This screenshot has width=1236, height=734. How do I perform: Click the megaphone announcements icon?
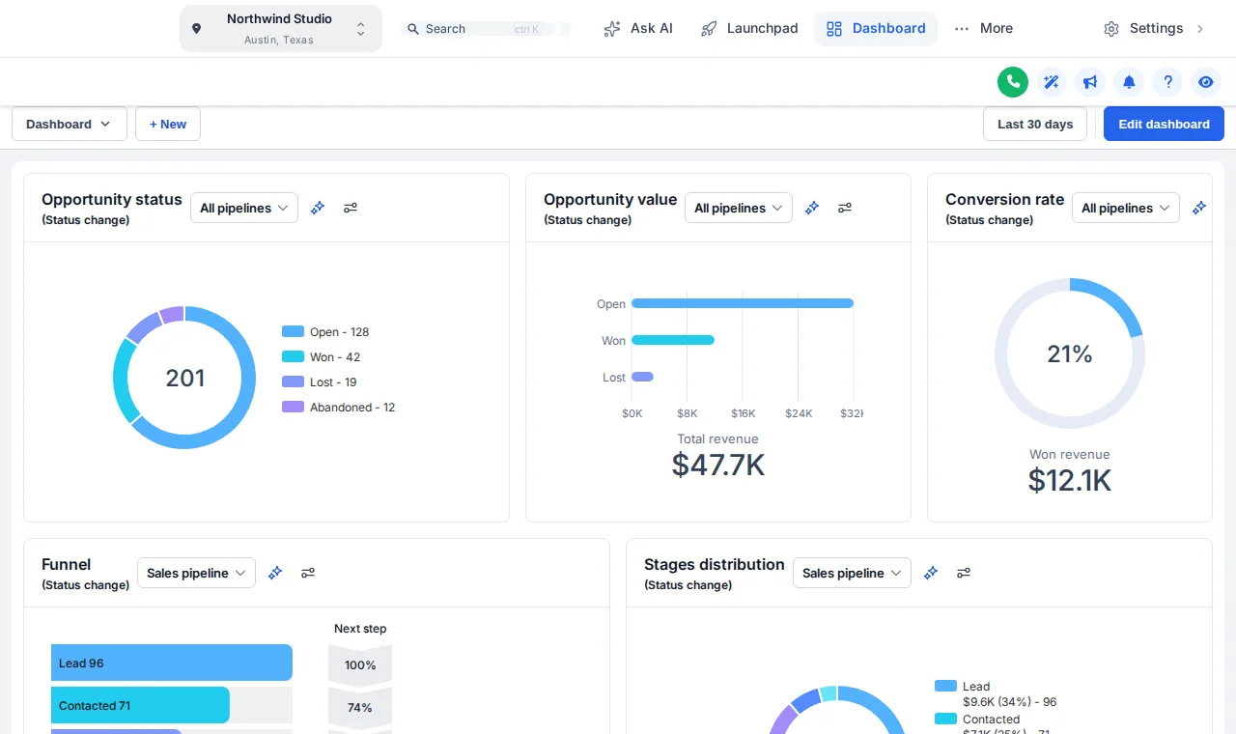1090,82
